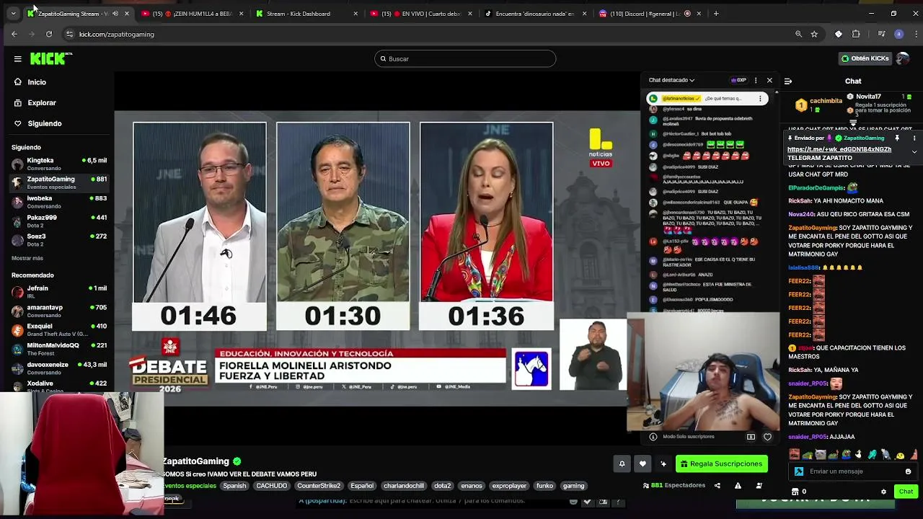Click Mostrar más in Siguiendo list
923x519 pixels.
[27, 258]
